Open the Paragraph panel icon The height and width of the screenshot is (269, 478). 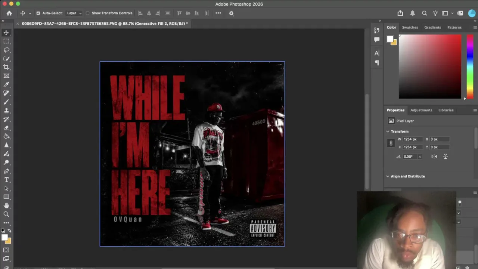pyautogui.click(x=377, y=63)
